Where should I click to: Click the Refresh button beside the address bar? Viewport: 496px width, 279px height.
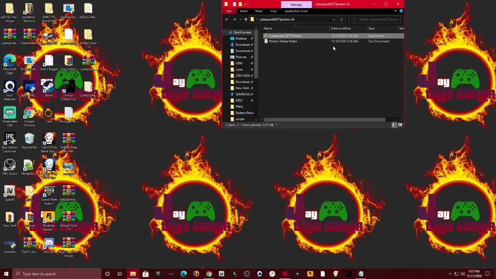(x=341, y=19)
